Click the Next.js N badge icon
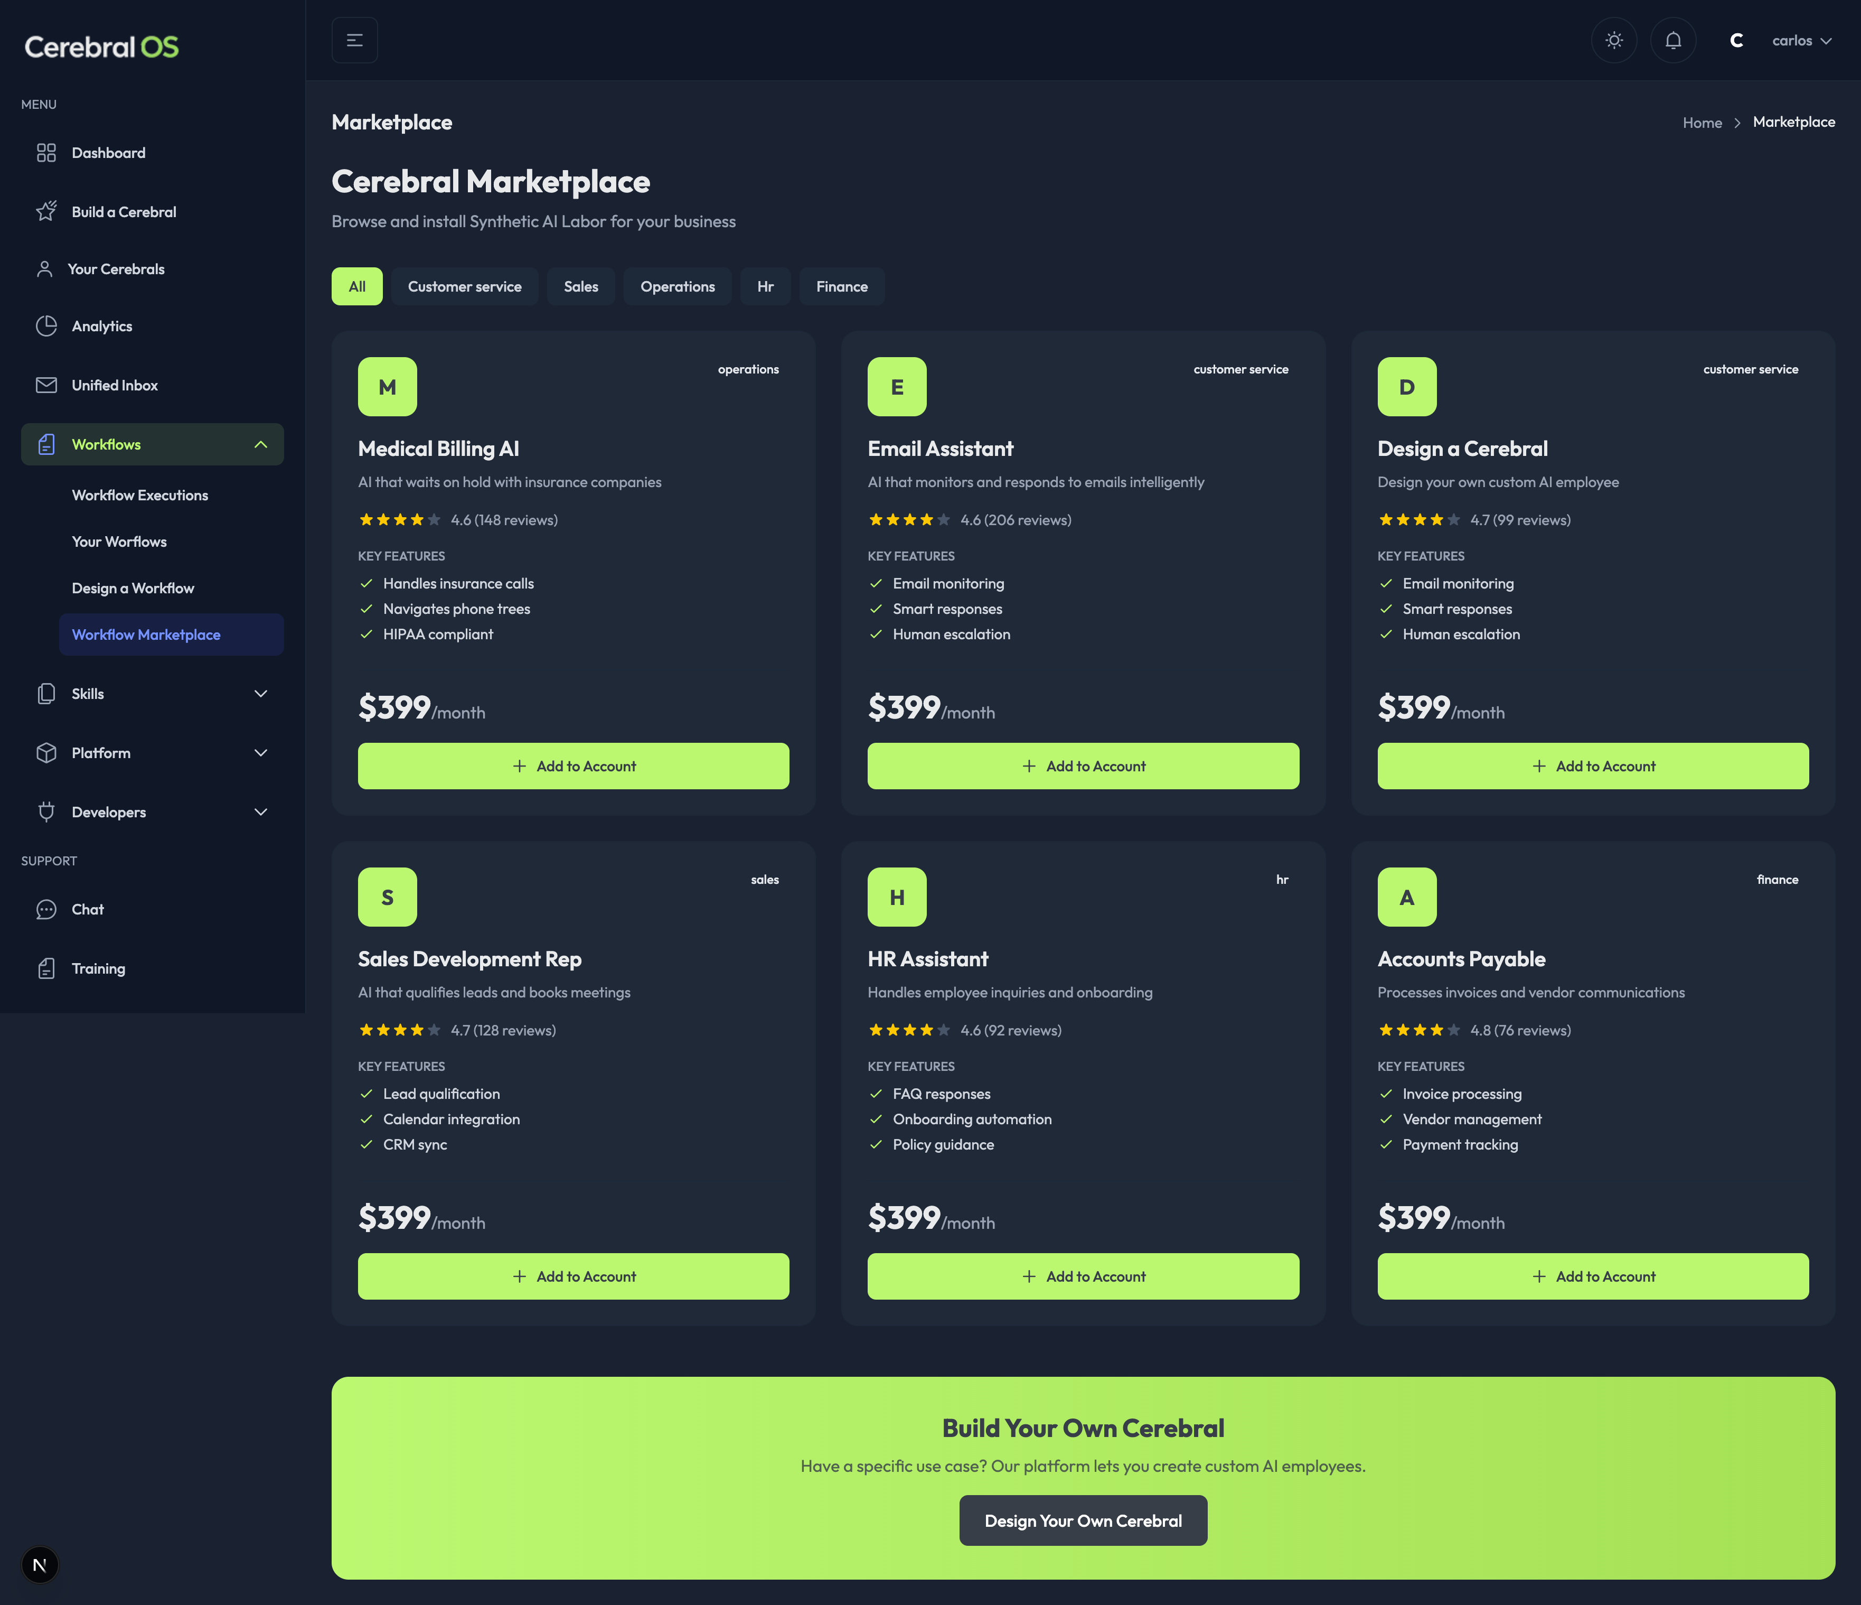 click(40, 1564)
